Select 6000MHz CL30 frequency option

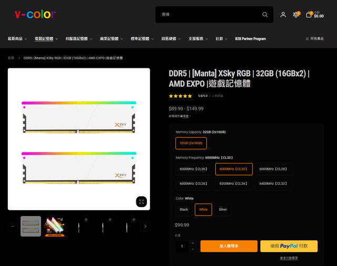tap(234, 169)
